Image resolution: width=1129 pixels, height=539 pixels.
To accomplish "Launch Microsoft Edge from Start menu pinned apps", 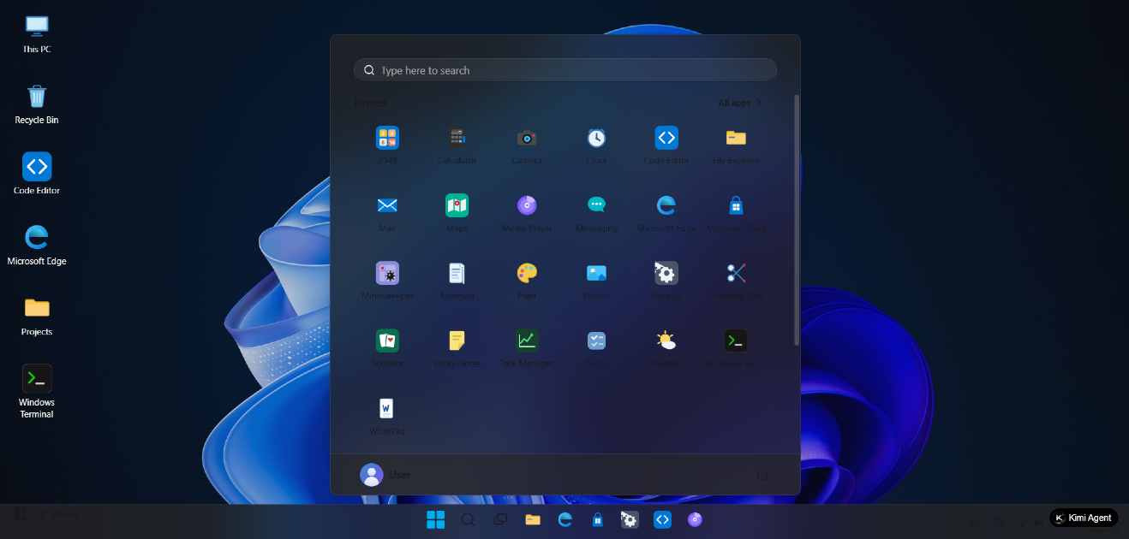I will pyautogui.click(x=666, y=212).
